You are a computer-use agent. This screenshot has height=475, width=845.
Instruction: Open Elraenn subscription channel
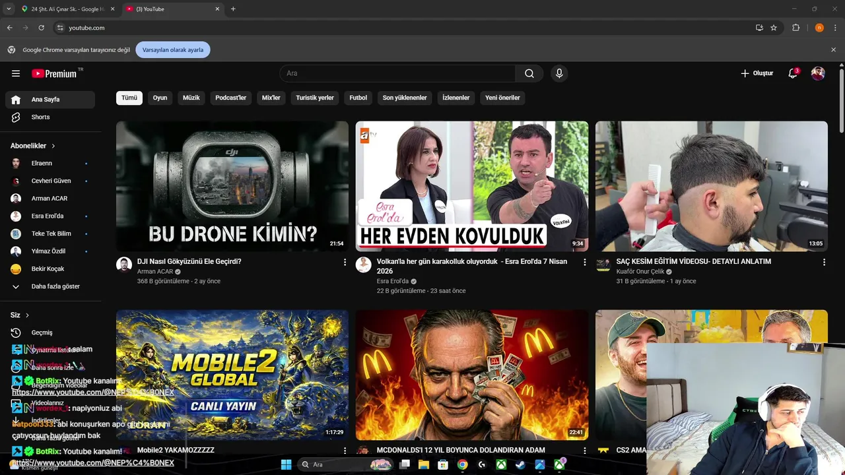[50, 163]
